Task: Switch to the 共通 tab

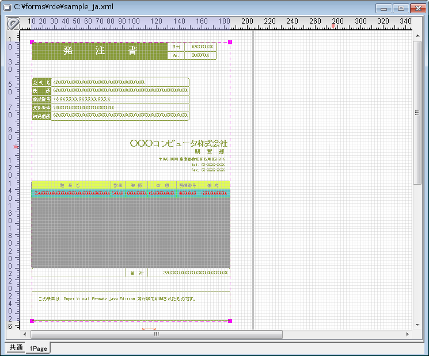Action: pyautogui.click(x=16, y=347)
